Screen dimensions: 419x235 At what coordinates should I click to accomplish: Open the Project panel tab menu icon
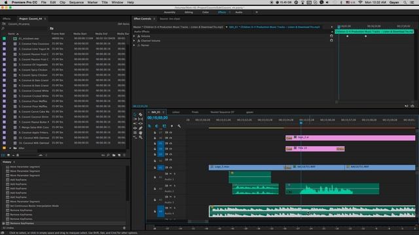coord(45,19)
